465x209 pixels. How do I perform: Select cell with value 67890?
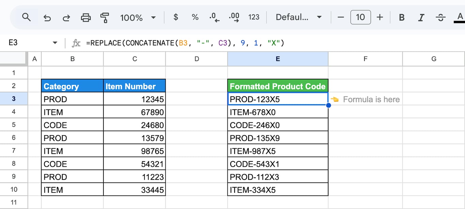click(x=135, y=112)
